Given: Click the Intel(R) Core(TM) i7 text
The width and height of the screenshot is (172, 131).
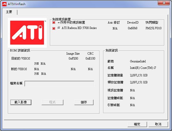Looking at the screenshot, I should (x=143, y=68).
